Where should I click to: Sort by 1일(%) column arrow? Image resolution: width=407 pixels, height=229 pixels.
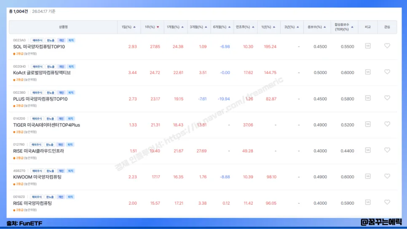(x=134, y=27)
